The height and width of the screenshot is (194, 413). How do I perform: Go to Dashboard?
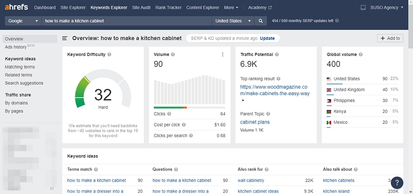(x=45, y=7)
